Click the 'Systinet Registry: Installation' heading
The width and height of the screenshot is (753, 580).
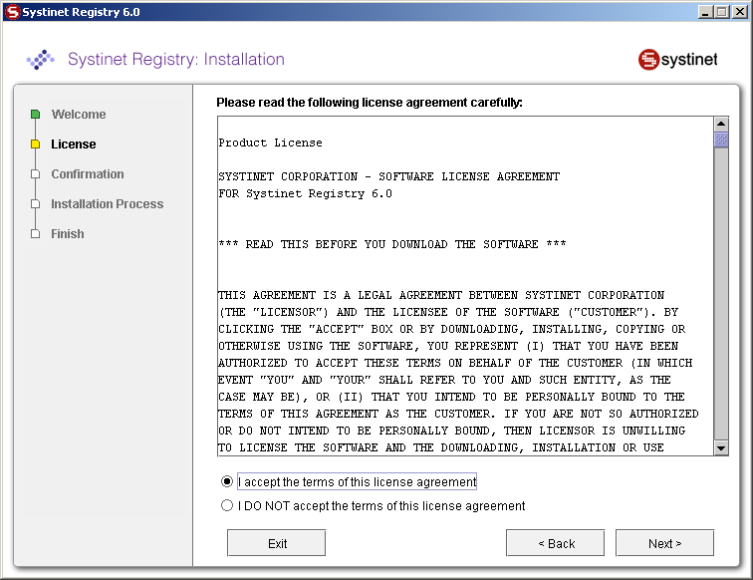pos(176,59)
